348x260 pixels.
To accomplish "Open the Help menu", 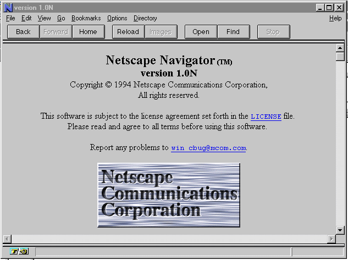I will point(335,18).
